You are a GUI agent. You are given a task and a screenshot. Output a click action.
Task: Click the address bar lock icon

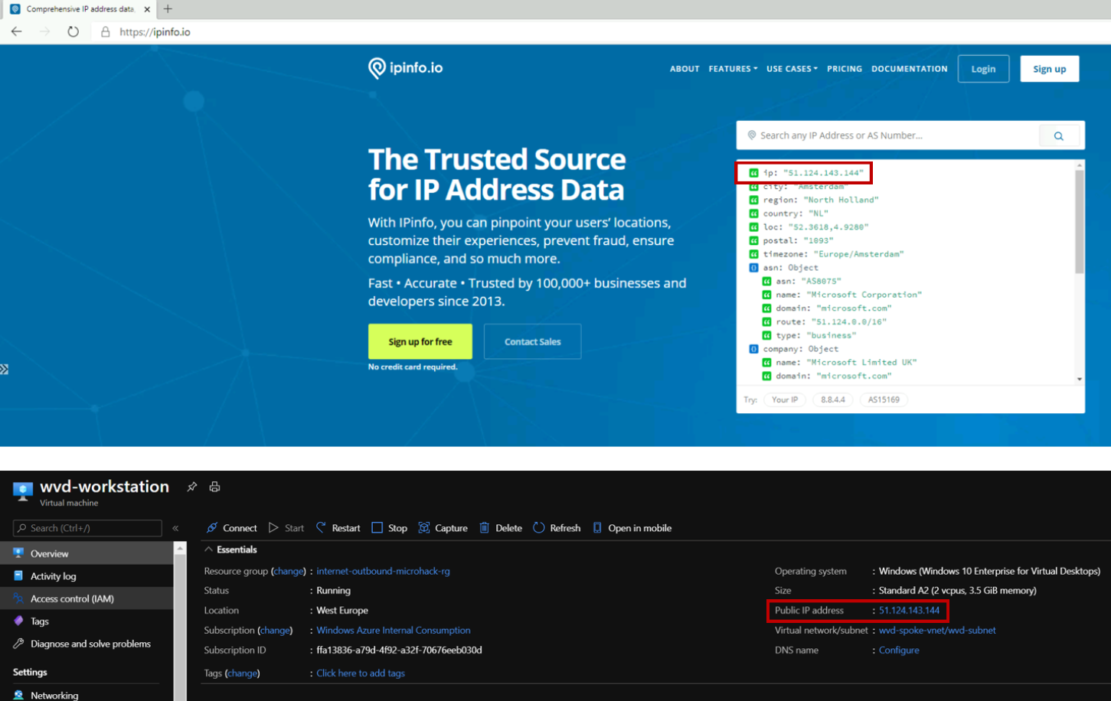click(x=106, y=31)
